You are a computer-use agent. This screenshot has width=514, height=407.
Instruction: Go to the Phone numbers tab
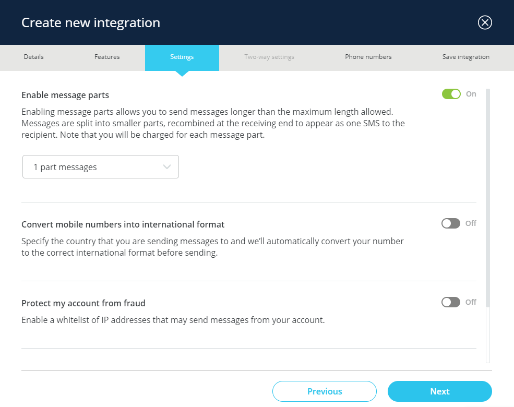[368, 57]
